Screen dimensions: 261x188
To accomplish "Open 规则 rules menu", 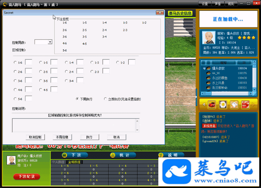I will coord(231,4).
